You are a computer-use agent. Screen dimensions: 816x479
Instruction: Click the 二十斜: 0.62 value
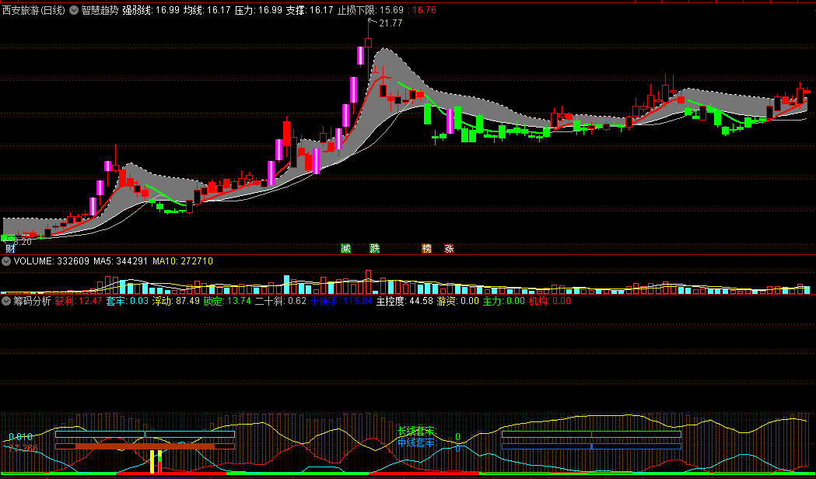(281, 301)
